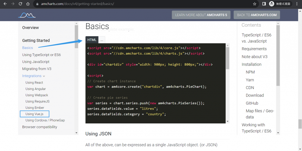Open Using TypeScript or ES6 page
302x151 pixels.
point(41,55)
